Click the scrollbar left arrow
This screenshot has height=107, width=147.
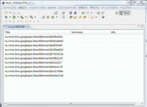(5, 103)
